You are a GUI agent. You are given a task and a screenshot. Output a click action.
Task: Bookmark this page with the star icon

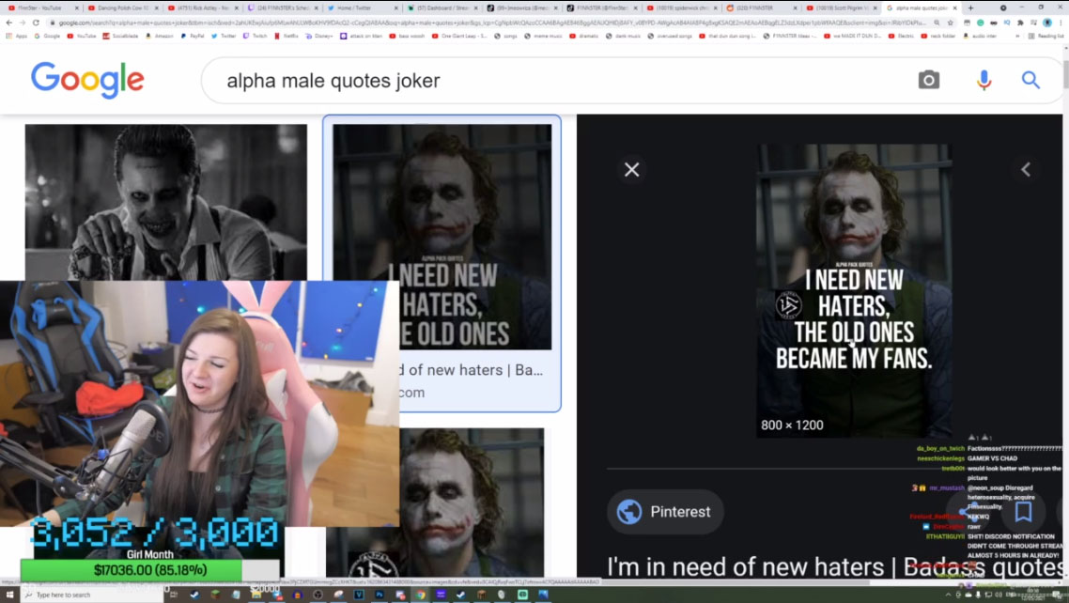pos(951,23)
